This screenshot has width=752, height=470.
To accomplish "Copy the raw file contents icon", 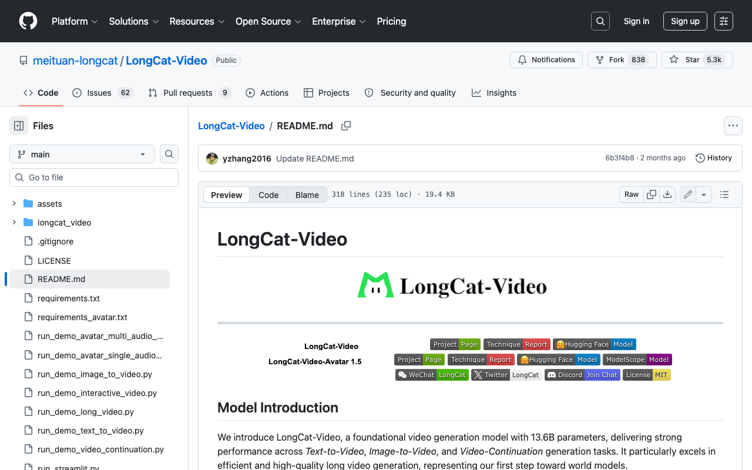I will pos(652,194).
